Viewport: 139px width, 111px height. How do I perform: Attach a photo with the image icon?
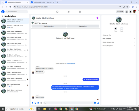click(35, 103)
